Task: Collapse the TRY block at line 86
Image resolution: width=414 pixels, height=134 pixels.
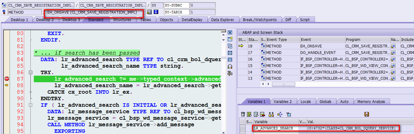Action: point(30,72)
